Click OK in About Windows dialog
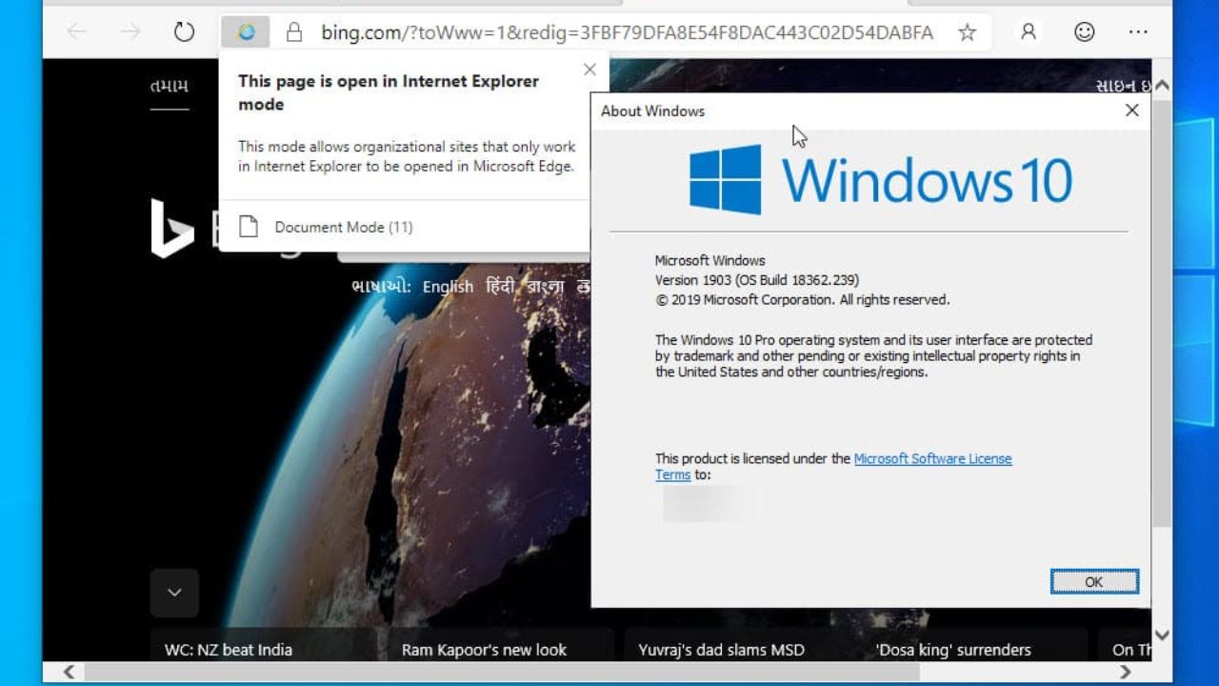The image size is (1219, 686). click(1094, 582)
